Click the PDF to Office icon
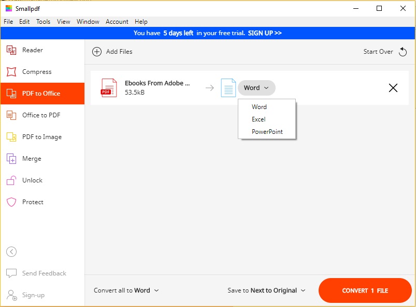 click(11, 94)
